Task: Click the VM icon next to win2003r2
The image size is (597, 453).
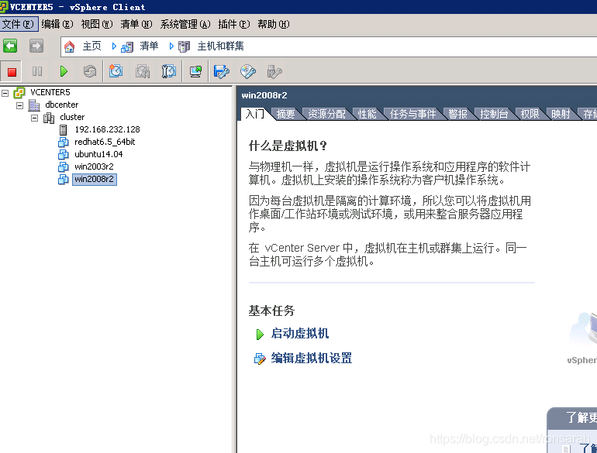Action: pos(64,166)
